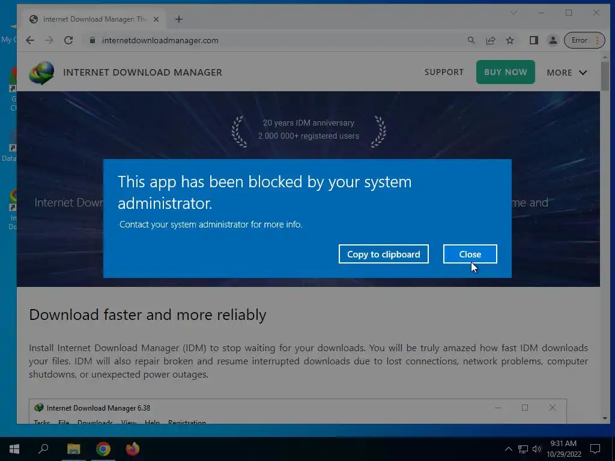Close the Internet Download Manager tab
This screenshot has width=615, height=461.
point(156,19)
